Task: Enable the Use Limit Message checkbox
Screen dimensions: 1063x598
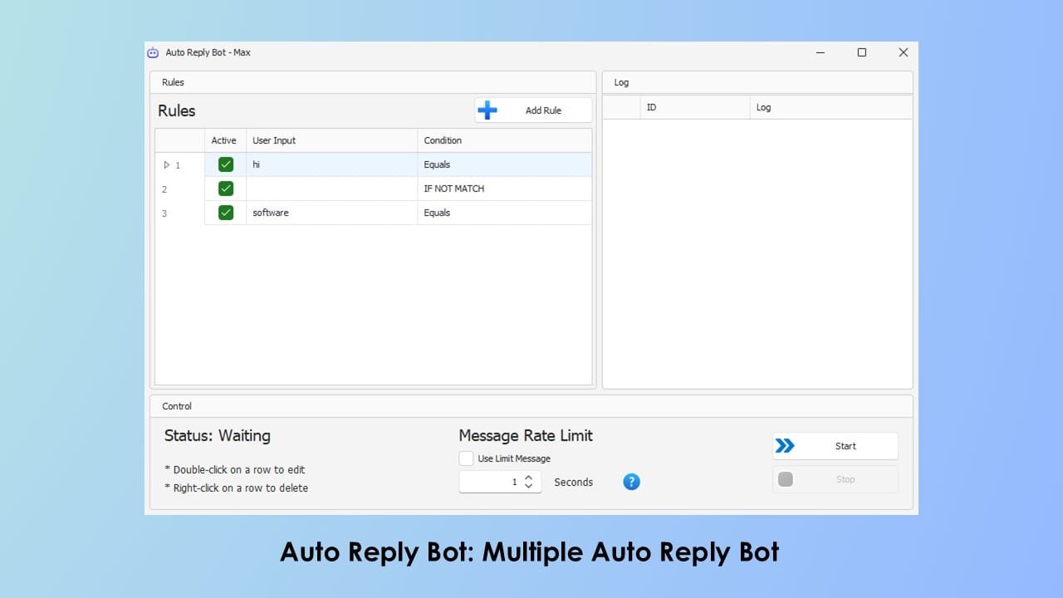Action: [467, 458]
